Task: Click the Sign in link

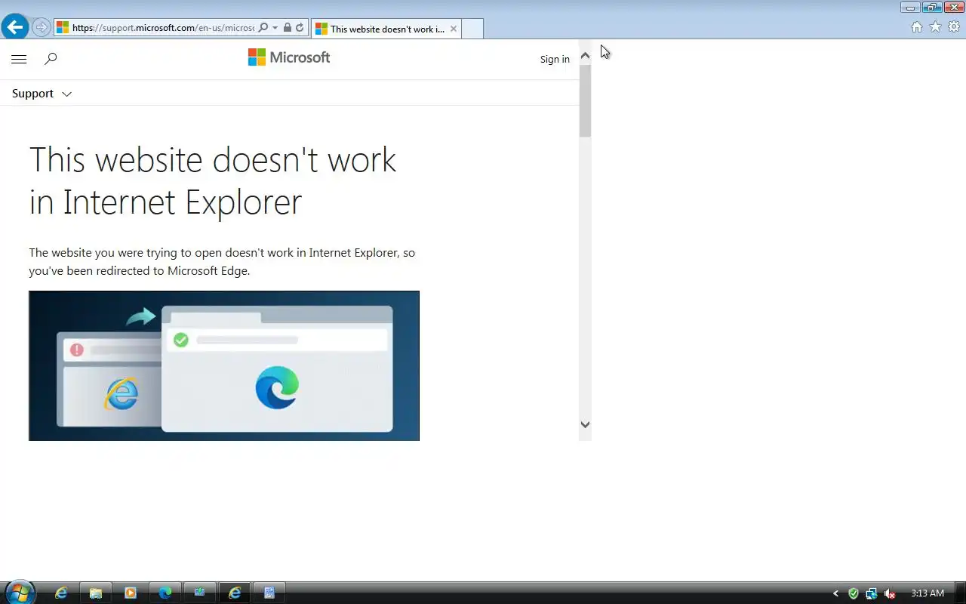Action: 555,60
